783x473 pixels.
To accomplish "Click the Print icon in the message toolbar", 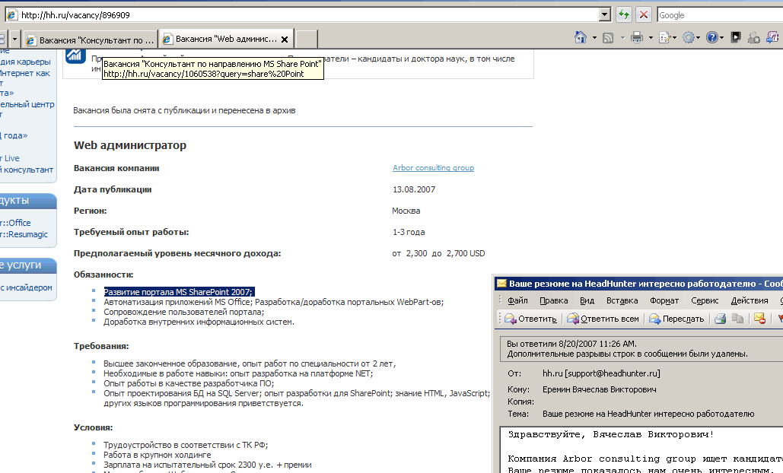I will 720,319.
